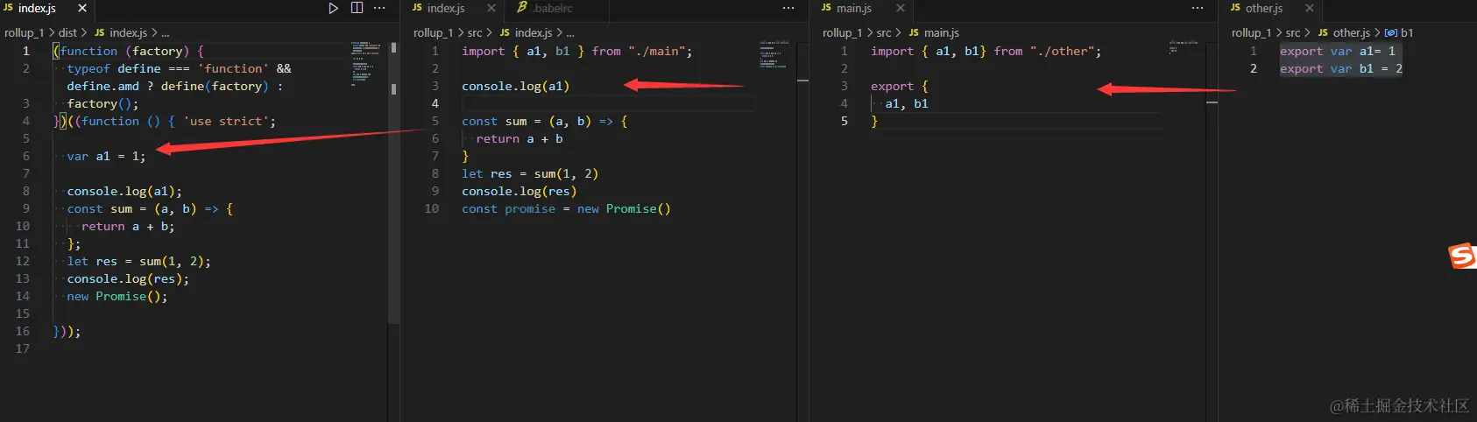This screenshot has height=422, width=1477.
Task: Click the b1 variable symbol icon in breadcrumb
Action: (1390, 32)
